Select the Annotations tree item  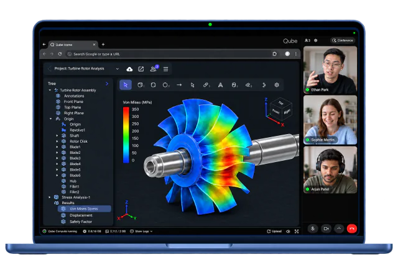(x=74, y=96)
